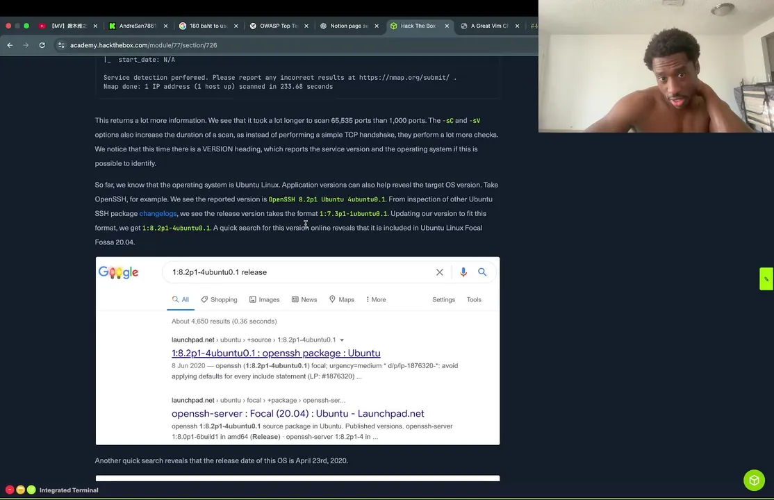Switch to the YouTube MV tab

click(69, 26)
